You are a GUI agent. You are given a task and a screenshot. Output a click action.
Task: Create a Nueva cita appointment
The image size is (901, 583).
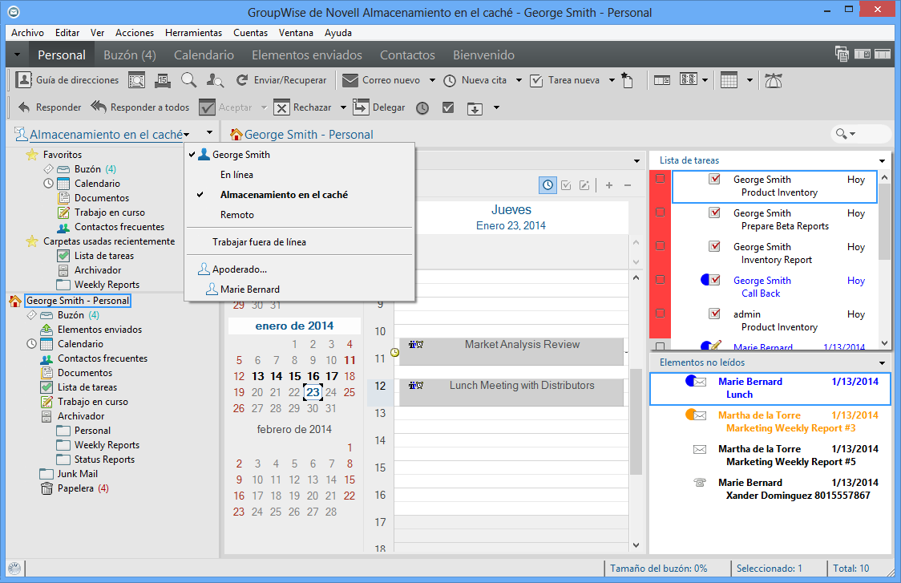click(x=475, y=80)
